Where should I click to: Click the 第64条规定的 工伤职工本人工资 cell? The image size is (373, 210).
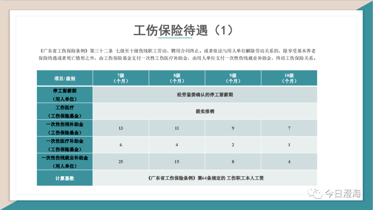pos(205,178)
